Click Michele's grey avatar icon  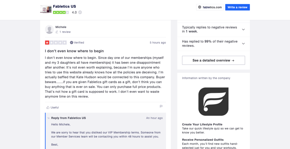[x=49, y=29]
